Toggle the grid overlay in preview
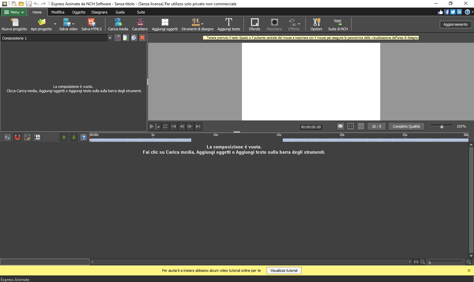Screen dimensions: 474x282 pyautogui.click(x=351, y=126)
